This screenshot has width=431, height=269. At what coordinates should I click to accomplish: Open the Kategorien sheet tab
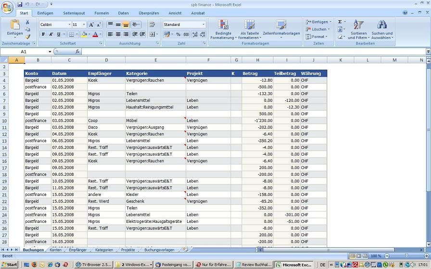[104, 250]
